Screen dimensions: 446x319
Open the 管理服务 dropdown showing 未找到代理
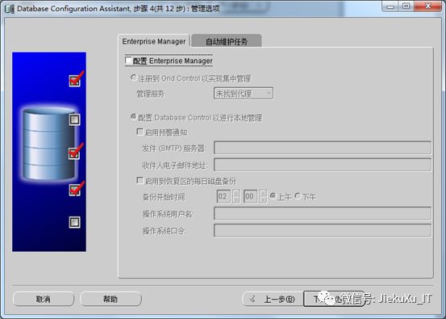(x=244, y=94)
